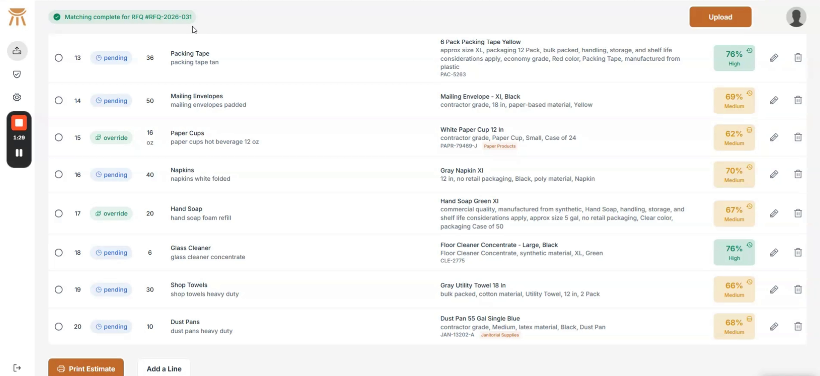Delete the Napkins line
The height and width of the screenshot is (376, 820).
tap(798, 174)
